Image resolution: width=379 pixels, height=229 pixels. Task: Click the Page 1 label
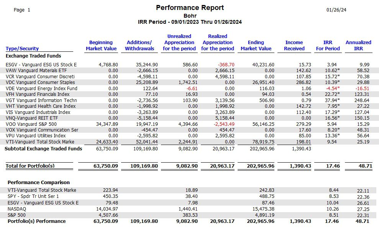click(x=22, y=10)
